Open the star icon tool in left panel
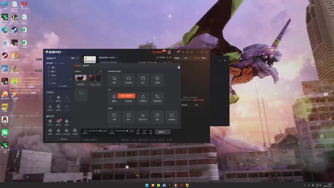 pyautogui.click(x=50, y=107)
